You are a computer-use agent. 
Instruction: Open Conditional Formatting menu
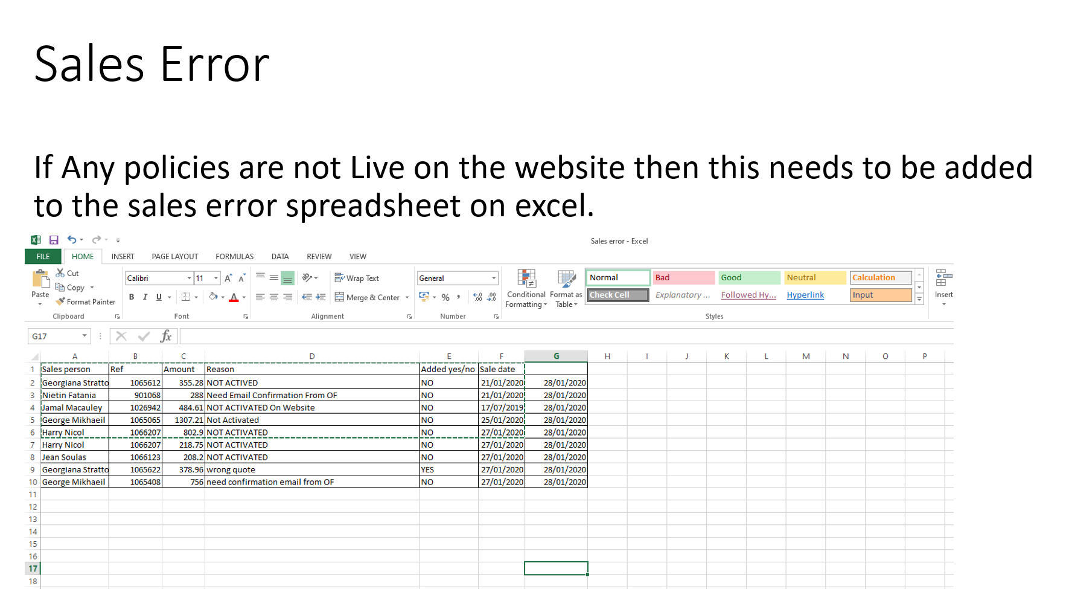[x=526, y=289]
